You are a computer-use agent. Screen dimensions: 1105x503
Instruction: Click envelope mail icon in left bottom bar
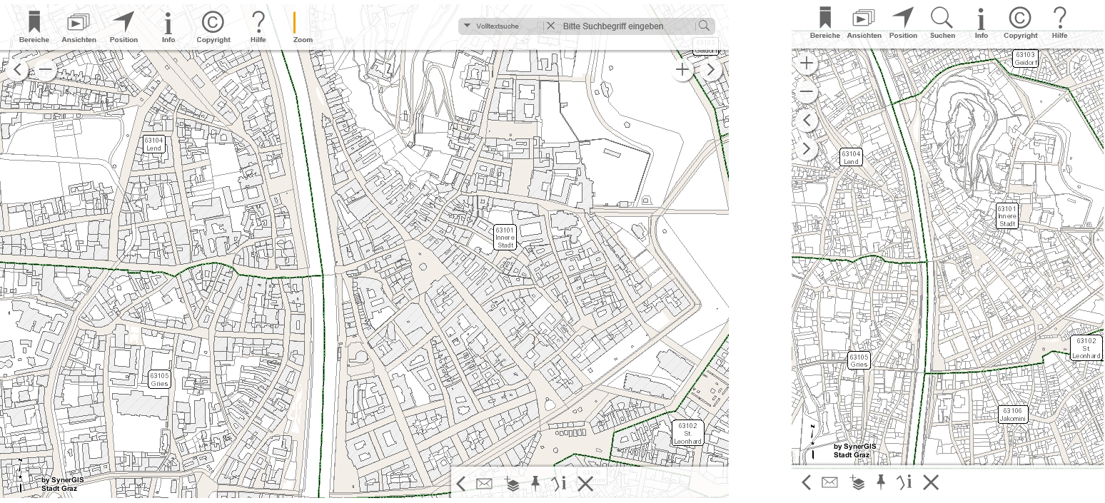484,484
